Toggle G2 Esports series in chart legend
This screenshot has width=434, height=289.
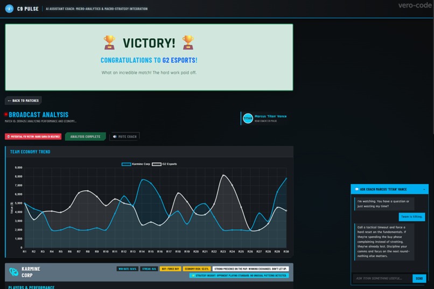(164, 164)
